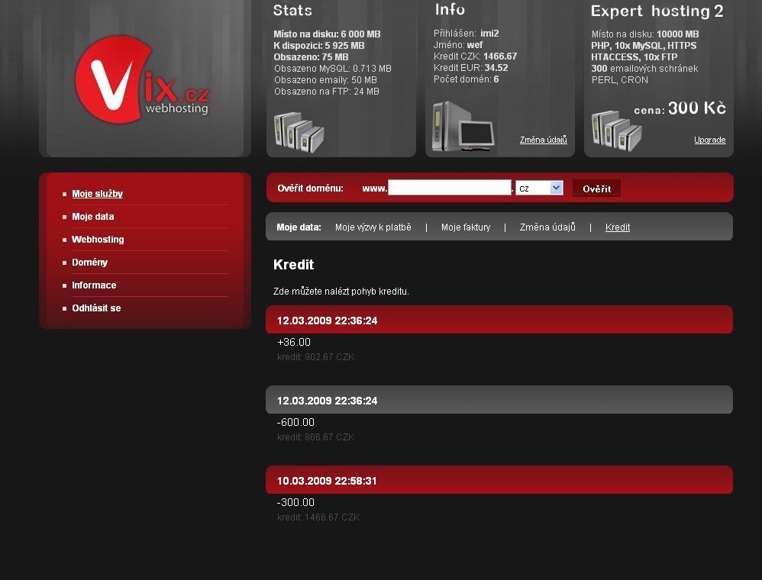Viewport: 762px width, 580px height.
Task: Open Moje výzvy k platbě tab
Action: 373,227
